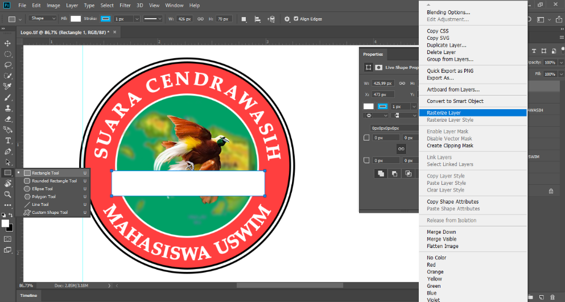Open the File menu

pyautogui.click(x=22, y=6)
